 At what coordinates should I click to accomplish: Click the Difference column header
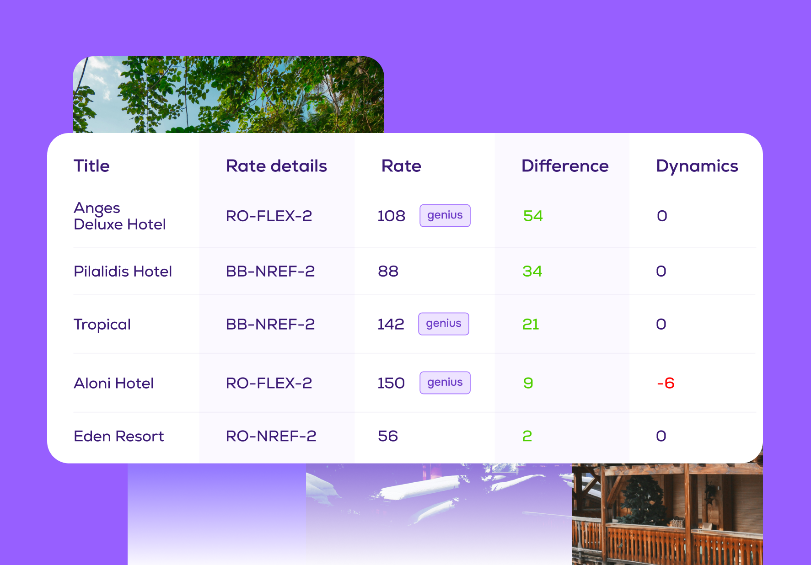coord(564,166)
